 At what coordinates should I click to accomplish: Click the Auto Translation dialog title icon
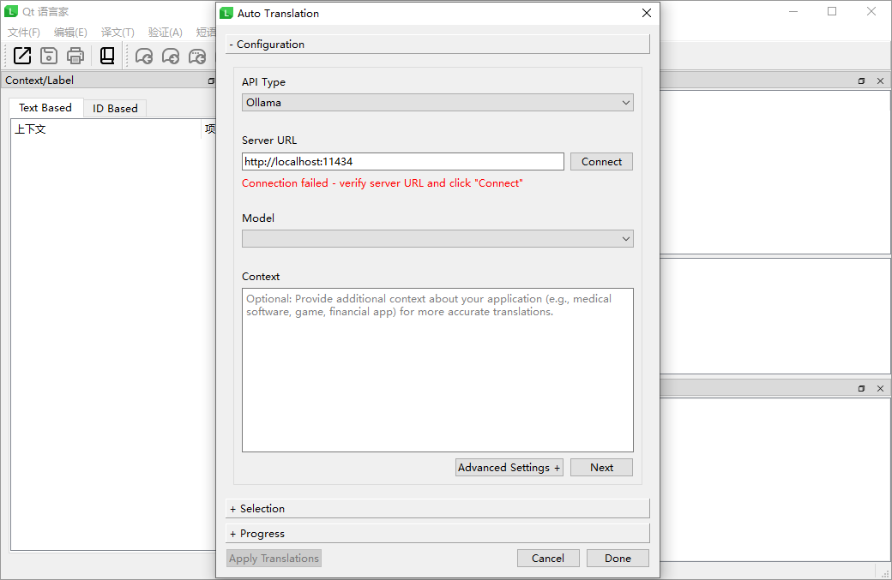tap(226, 13)
